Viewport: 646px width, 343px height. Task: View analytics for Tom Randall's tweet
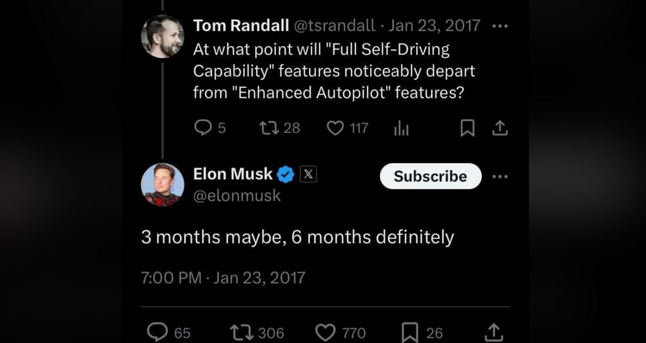401,129
